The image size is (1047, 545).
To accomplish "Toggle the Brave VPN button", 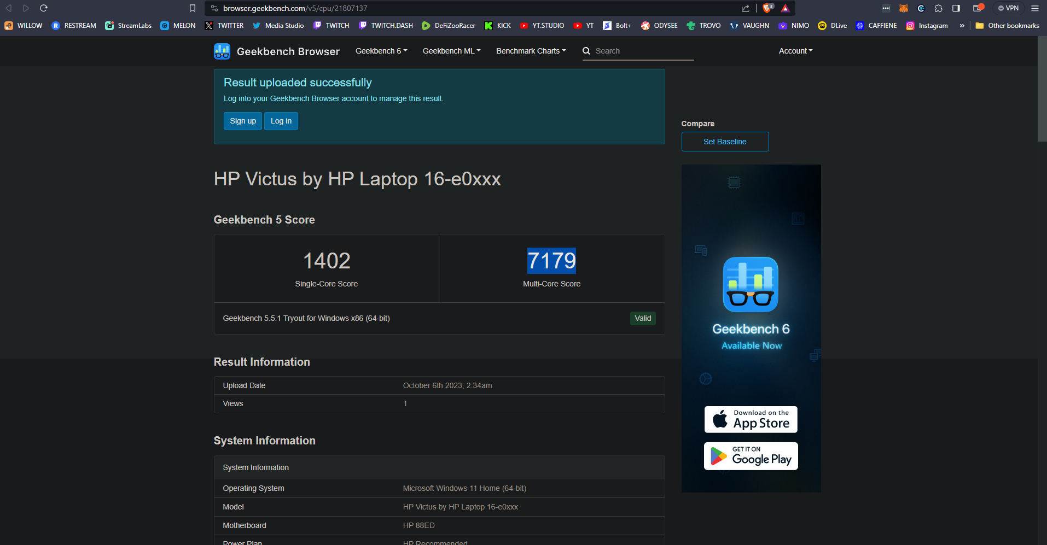I will pos(1008,8).
